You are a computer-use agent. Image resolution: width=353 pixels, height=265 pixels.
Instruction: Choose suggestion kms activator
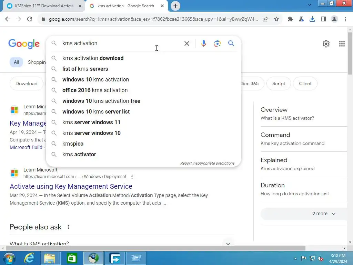point(143,154)
